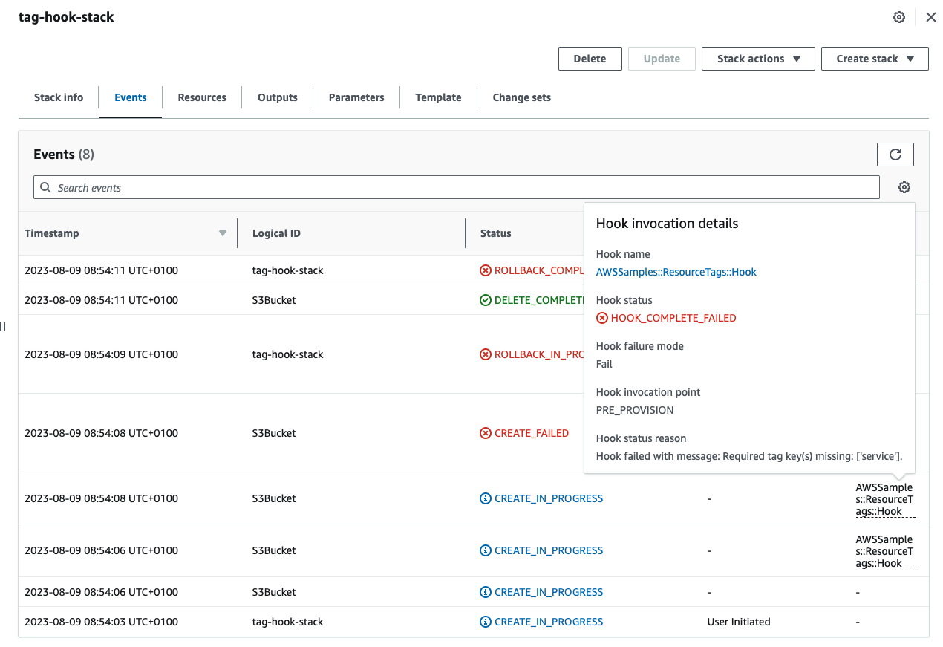
Task: Click the disabled Update button
Action: (x=662, y=59)
